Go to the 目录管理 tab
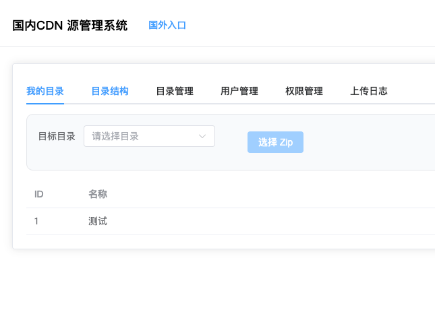 [x=175, y=92]
